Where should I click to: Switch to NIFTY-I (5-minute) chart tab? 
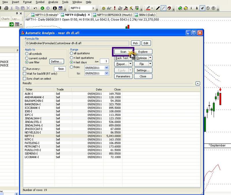[45, 15]
